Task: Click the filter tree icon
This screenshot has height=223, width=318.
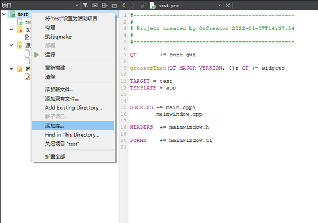Action: click(x=86, y=5)
